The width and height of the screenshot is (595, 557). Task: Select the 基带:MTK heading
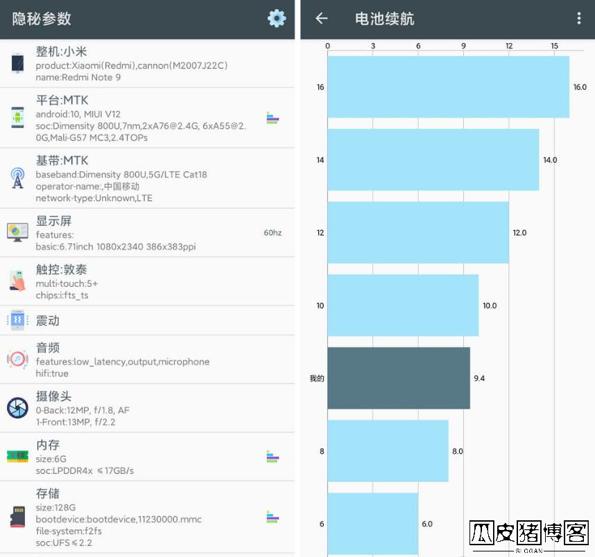(x=62, y=161)
